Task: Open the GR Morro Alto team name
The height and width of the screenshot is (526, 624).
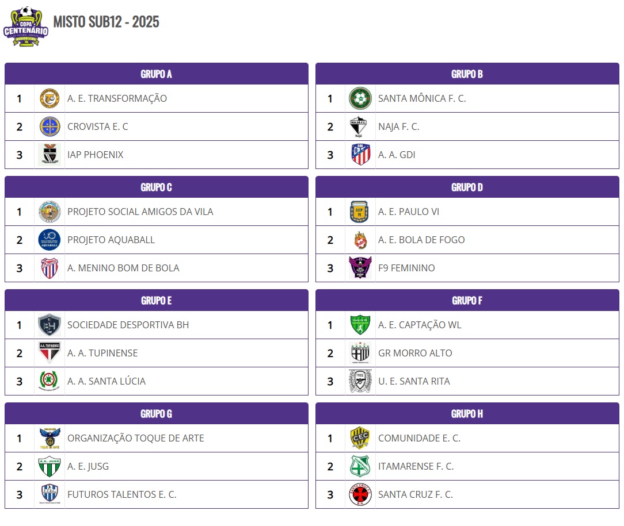Action: point(414,353)
